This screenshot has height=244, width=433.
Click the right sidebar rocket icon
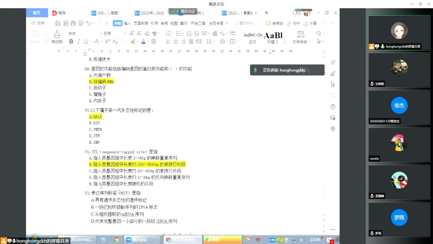click(333, 62)
